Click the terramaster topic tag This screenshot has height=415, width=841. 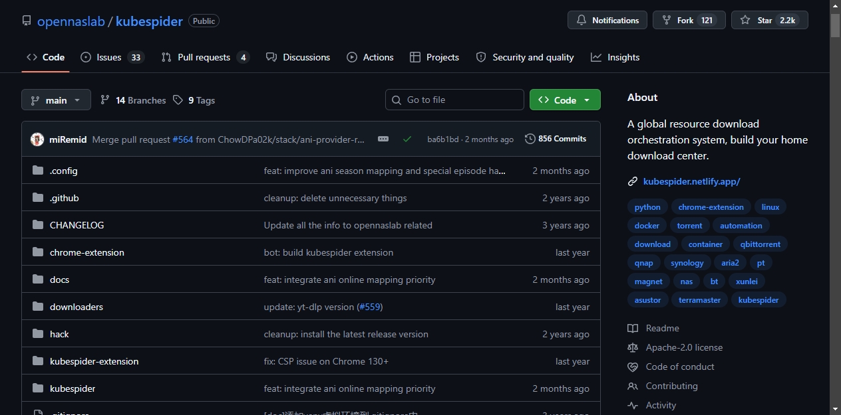[x=699, y=300]
